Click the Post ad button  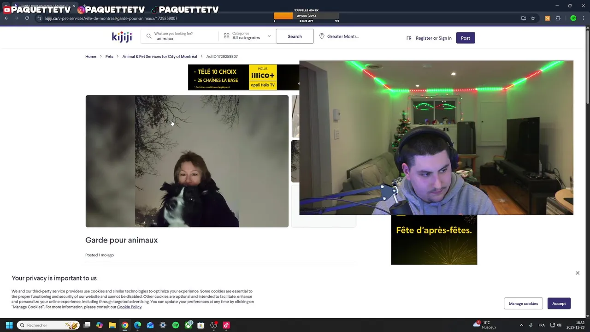click(x=466, y=38)
